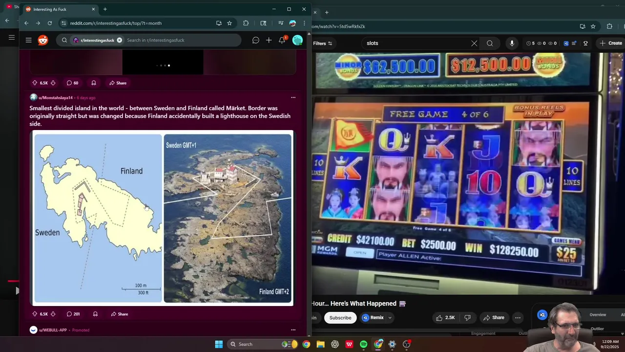The width and height of the screenshot is (625, 352).
Task: Upvote the Märket island post
Action: tap(35, 314)
